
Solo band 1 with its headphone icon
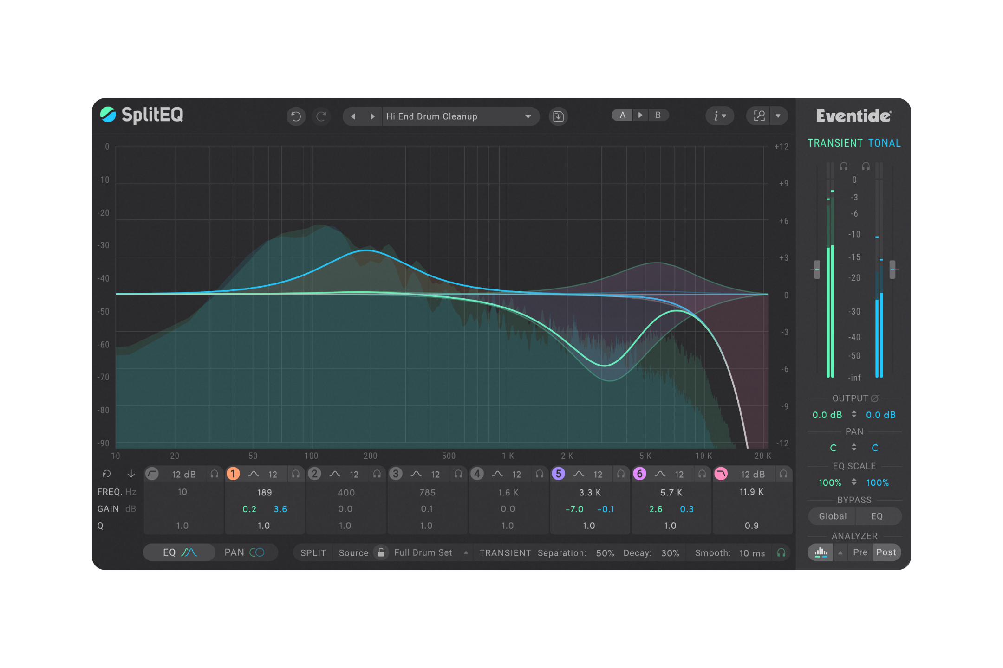pos(296,474)
